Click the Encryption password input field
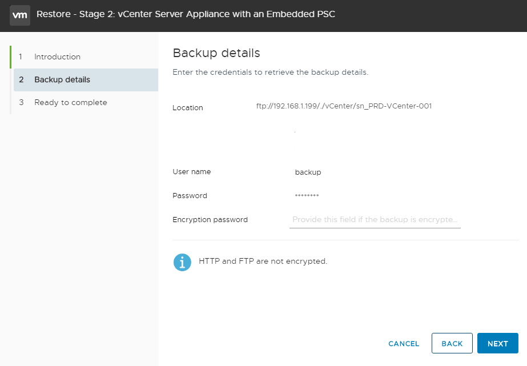This screenshot has width=527, height=366. 375,220
